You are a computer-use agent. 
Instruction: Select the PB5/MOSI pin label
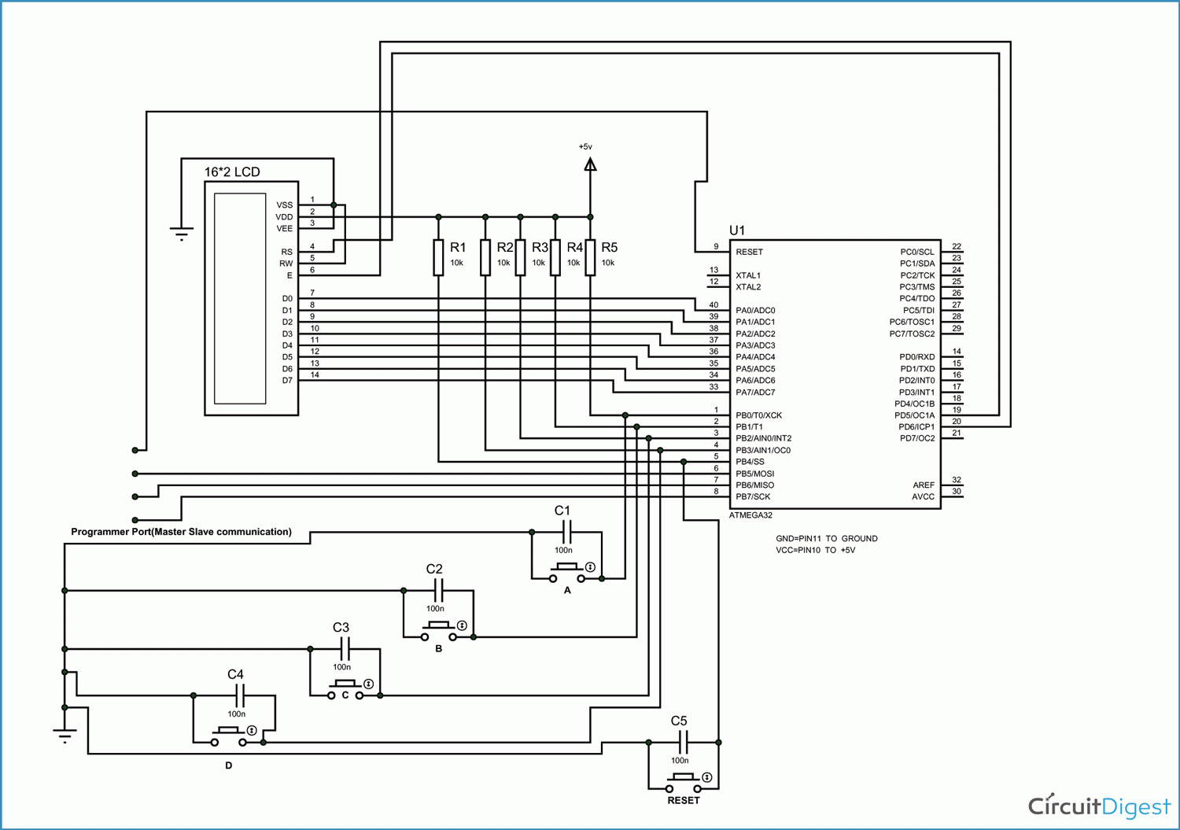754,474
